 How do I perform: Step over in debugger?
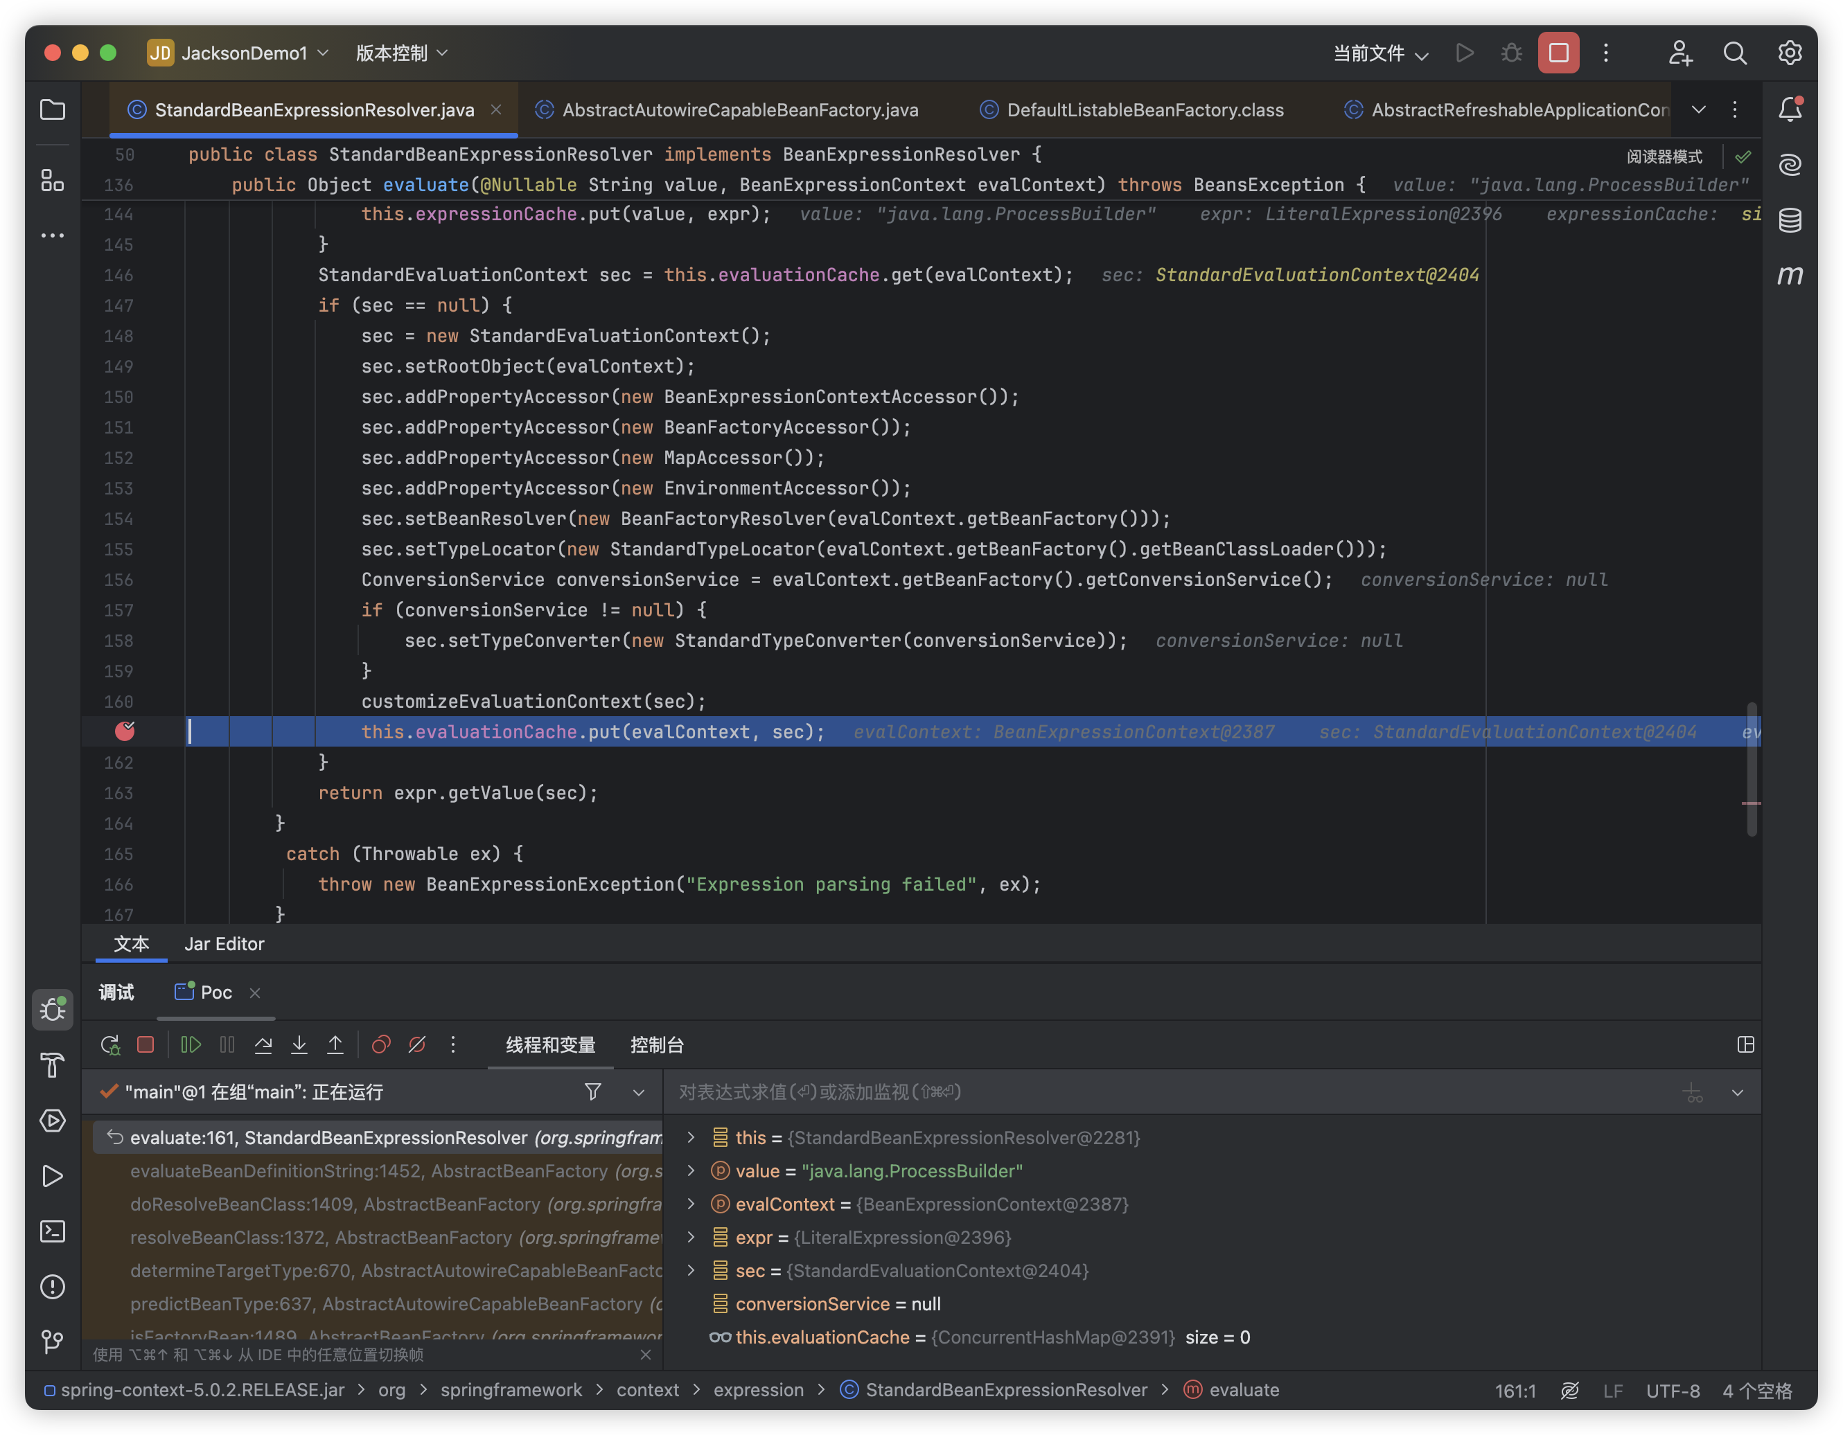[263, 1044]
